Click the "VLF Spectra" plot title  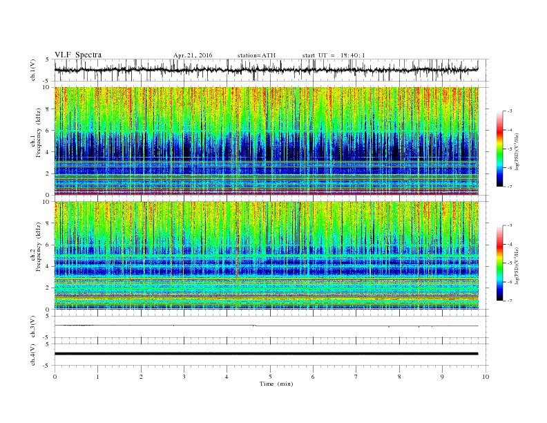point(78,55)
